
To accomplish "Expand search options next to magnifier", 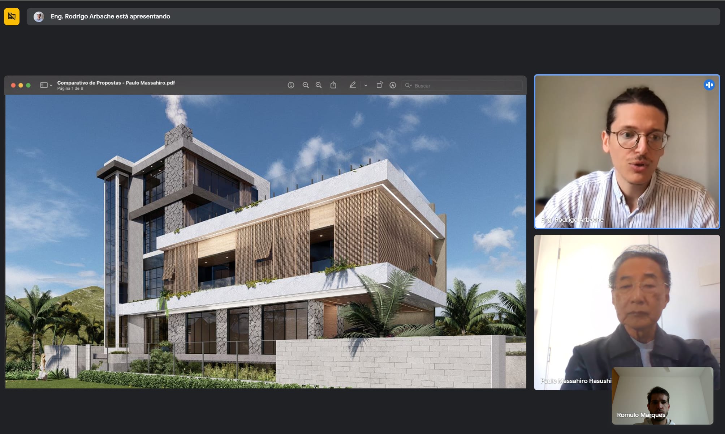I will tap(408, 85).
